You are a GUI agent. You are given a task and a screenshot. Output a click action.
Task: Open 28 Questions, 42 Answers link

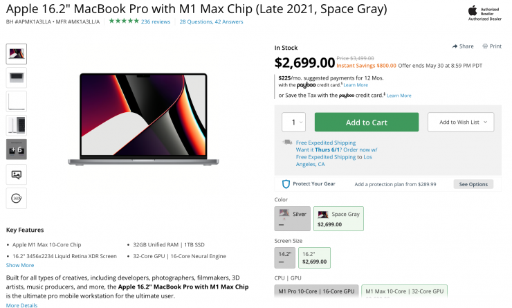coord(211,21)
